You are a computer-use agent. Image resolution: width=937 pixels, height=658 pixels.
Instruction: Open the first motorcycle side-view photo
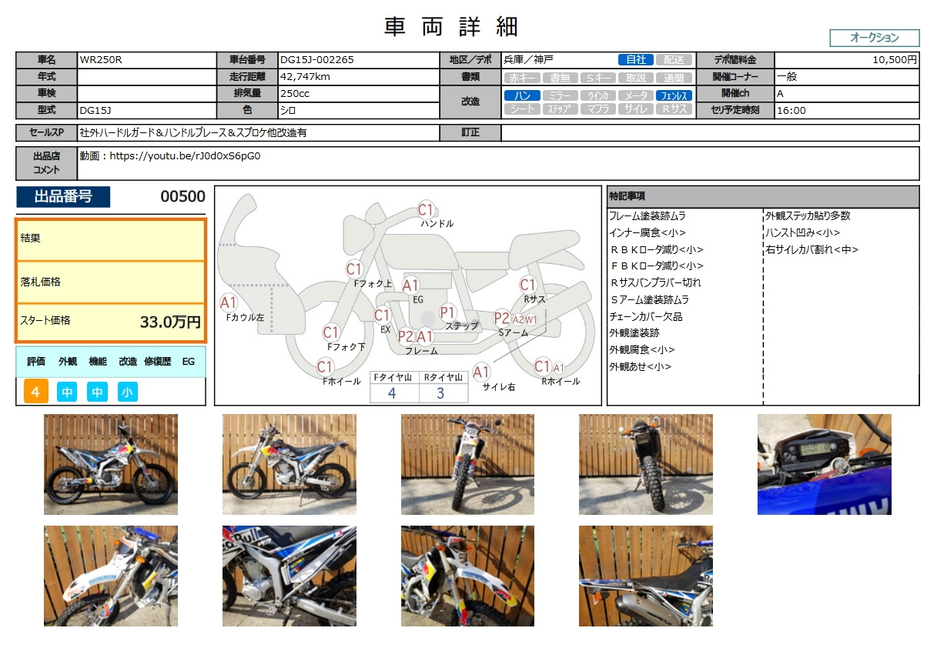click(111, 464)
